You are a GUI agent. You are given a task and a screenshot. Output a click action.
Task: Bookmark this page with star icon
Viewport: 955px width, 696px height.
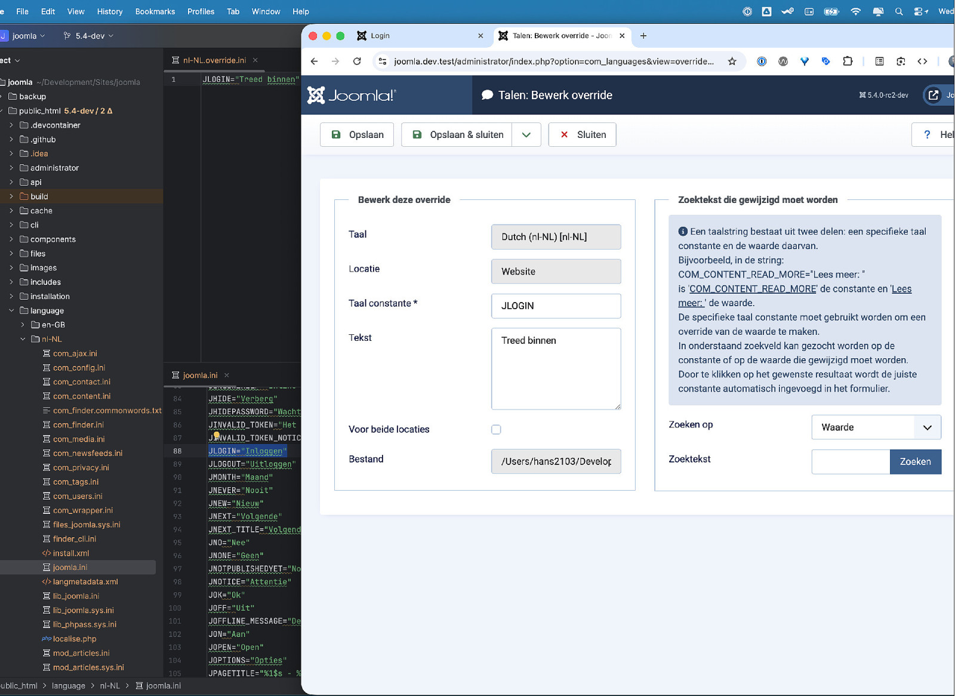[x=732, y=61]
